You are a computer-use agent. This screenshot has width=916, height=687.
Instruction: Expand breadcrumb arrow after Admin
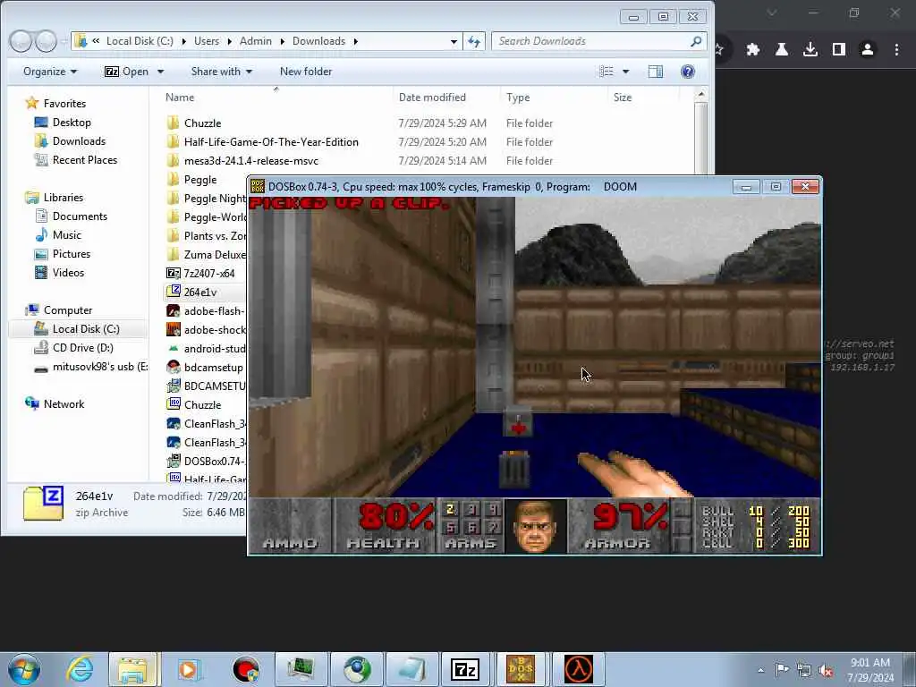(282, 41)
